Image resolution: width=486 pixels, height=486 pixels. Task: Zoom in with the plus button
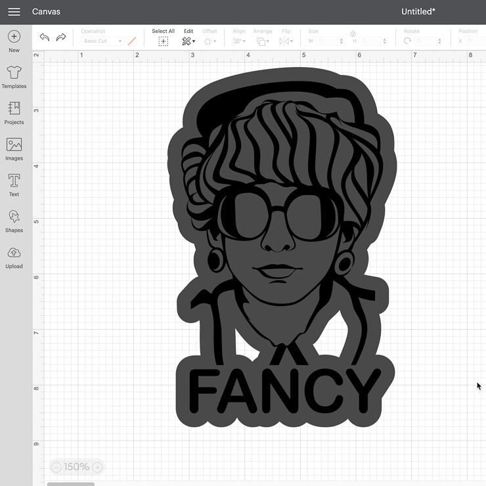point(97,467)
